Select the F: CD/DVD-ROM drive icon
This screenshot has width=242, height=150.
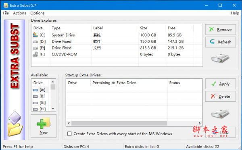pos(35,54)
